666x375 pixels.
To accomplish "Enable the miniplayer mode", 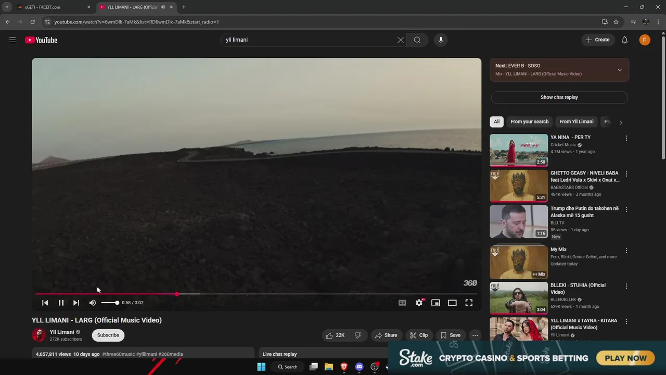I will 436,303.
